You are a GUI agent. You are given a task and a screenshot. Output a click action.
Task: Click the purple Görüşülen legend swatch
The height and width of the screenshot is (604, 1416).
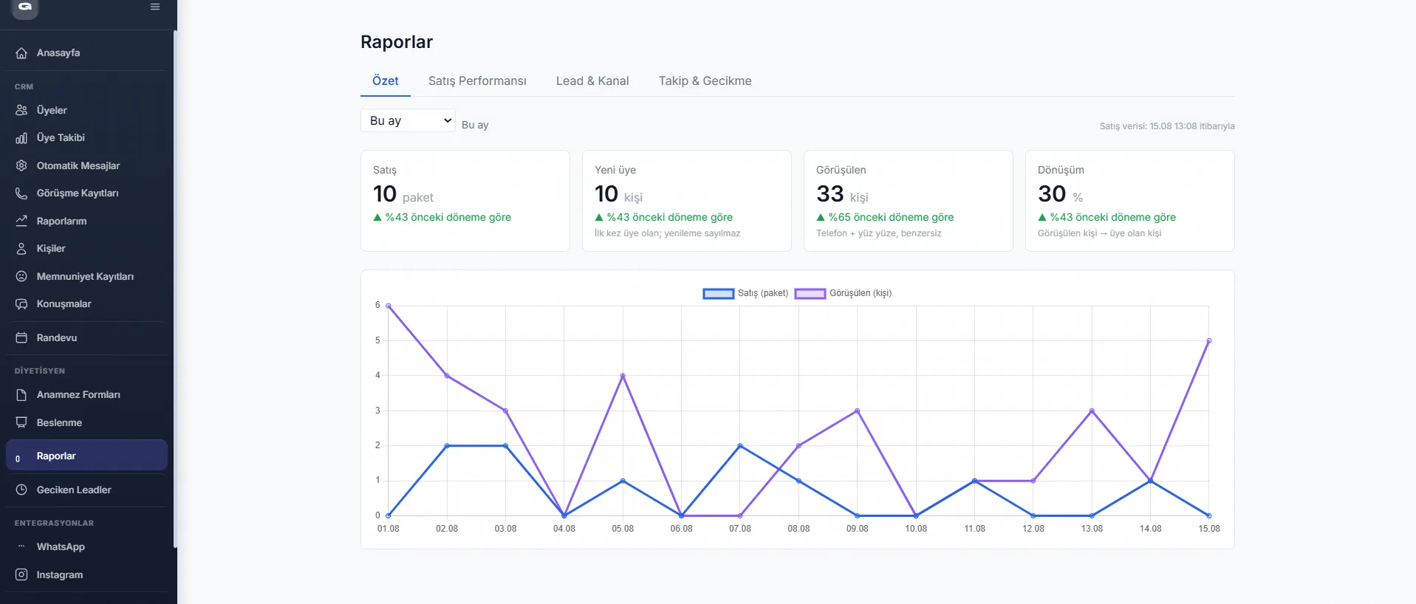tap(810, 293)
